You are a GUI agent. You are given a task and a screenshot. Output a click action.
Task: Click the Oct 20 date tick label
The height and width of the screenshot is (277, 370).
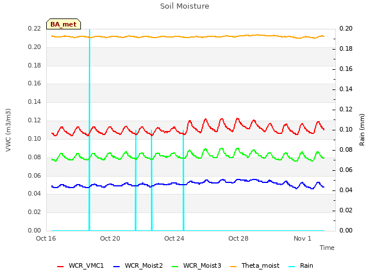[x=110, y=238]
